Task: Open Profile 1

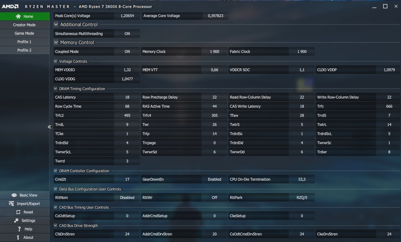Action: [x=25, y=42]
